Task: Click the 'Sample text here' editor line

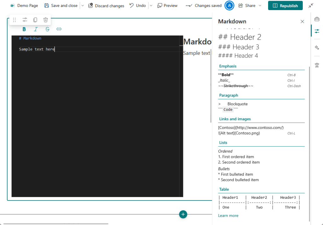Action: click(37, 49)
